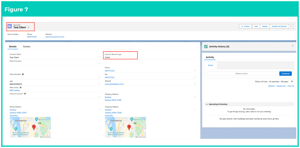300x148 pixels.
Task: Click Test Client value under Account Name
Action: (x=14, y=57)
